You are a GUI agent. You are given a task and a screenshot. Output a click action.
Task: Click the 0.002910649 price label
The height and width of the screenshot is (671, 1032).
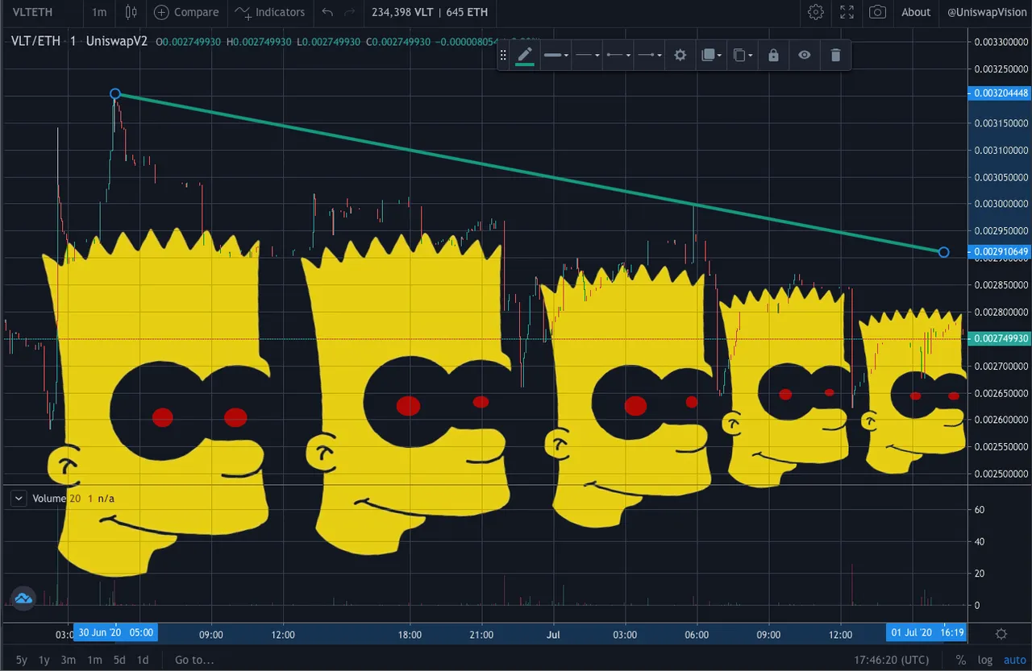click(x=1001, y=252)
